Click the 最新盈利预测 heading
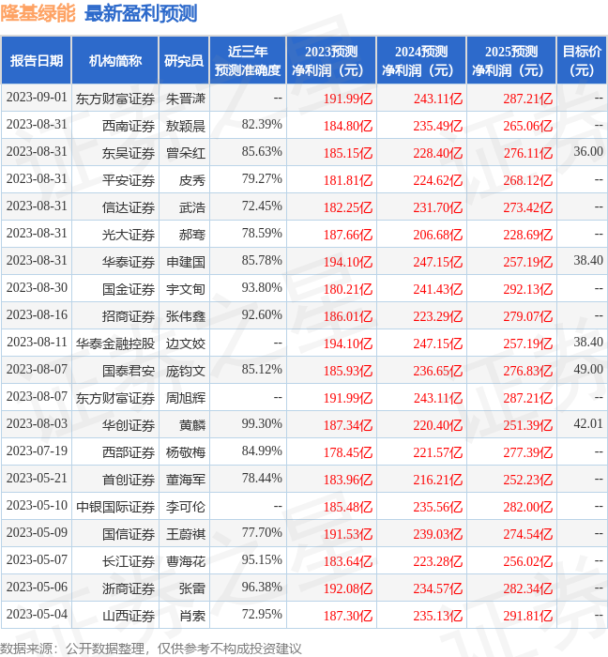The width and height of the screenshot is (608, 657). [141, 13]
